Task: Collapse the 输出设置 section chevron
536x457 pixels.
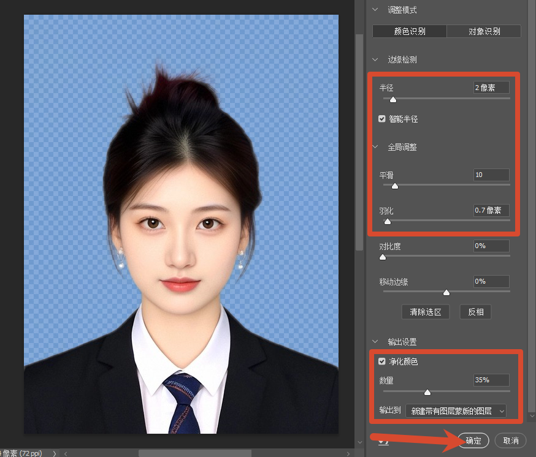Action: click(375, 342)
